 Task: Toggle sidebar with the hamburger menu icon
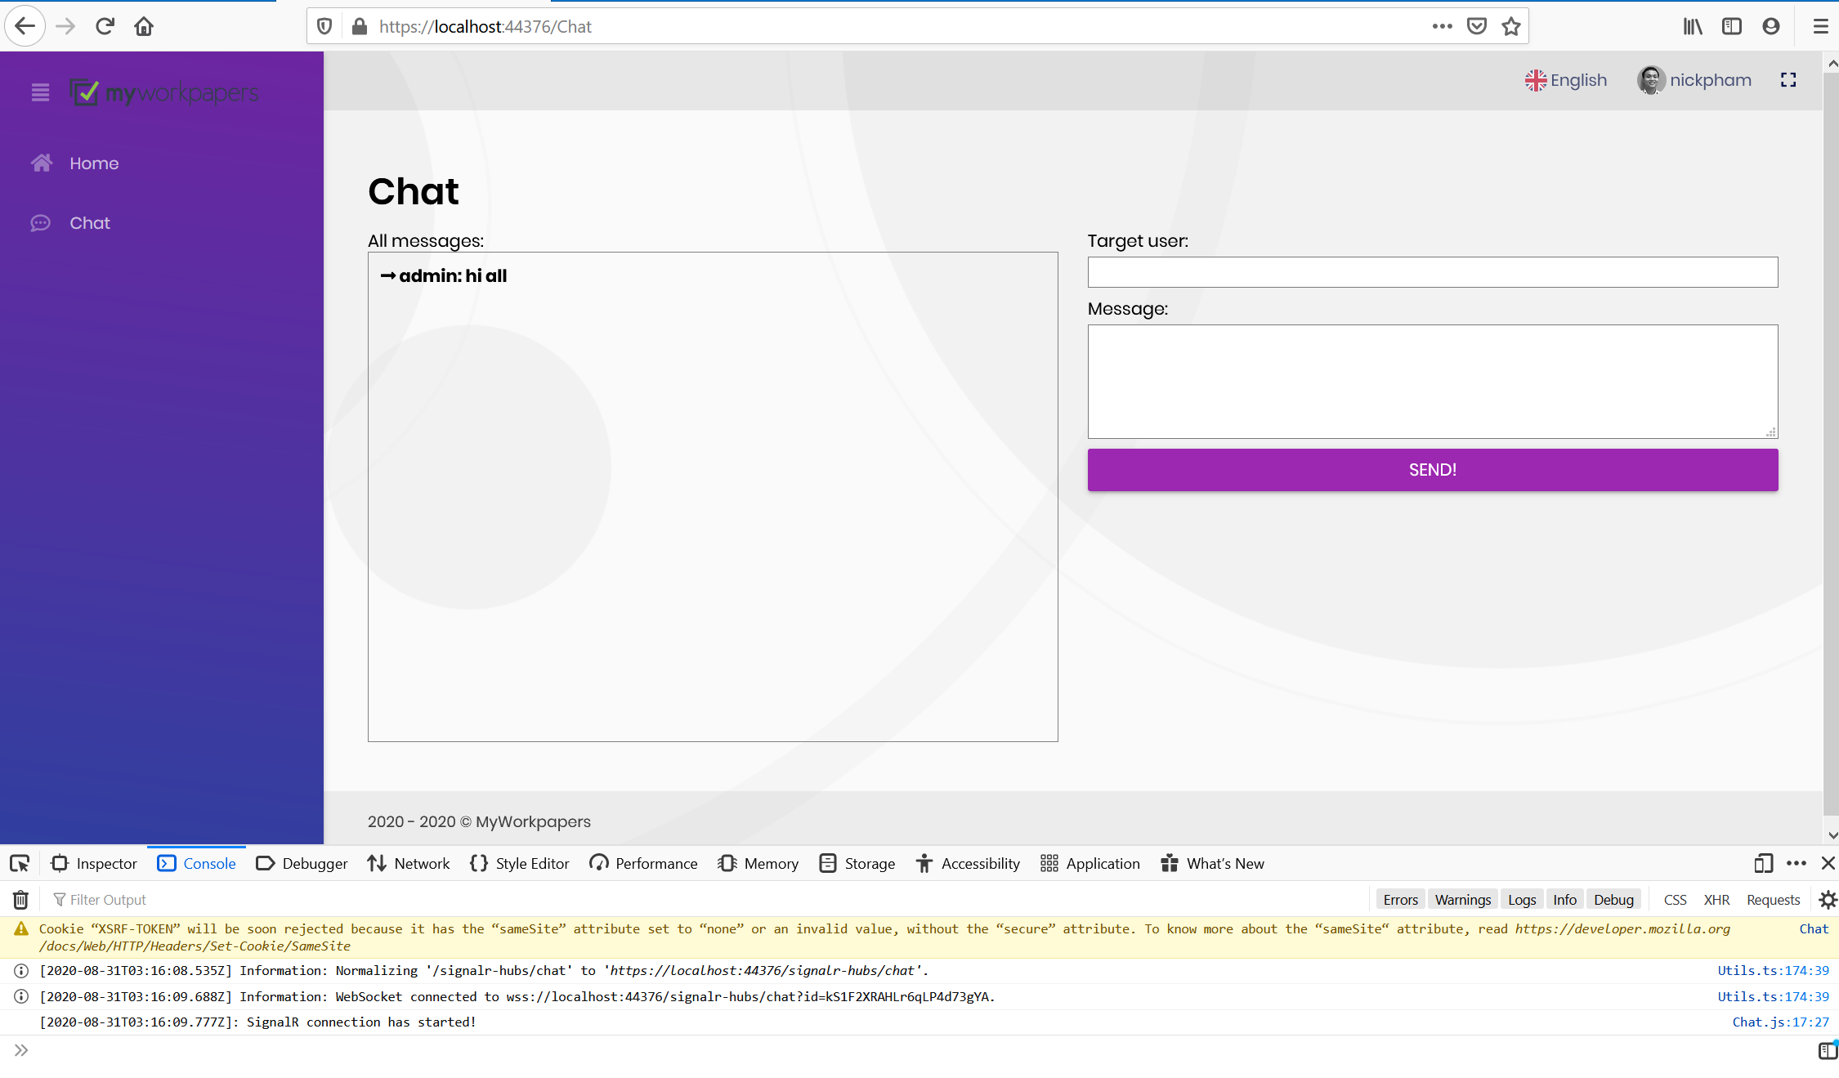(x=40, y=92)
